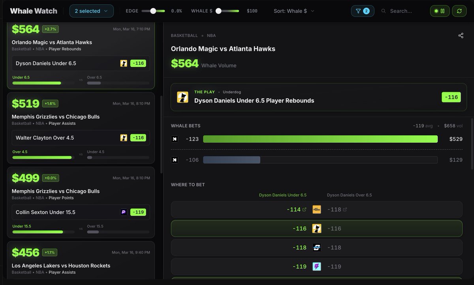474x285 pixels.
Task: Open external link next to -118 Over odds
Action: click(345, 210)
